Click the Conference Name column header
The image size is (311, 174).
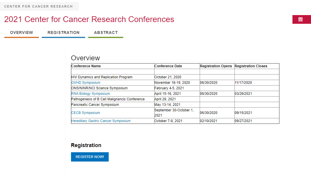pyautogui.click(x=86, y=66)
